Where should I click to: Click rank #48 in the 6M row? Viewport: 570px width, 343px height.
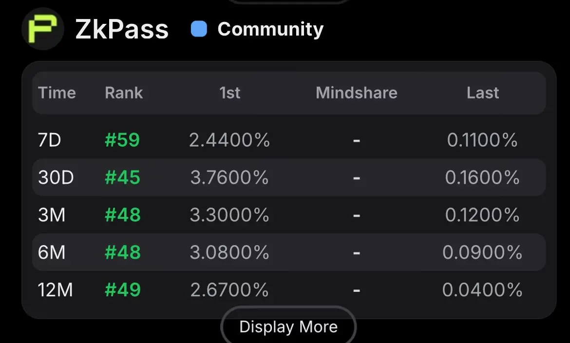(x=122, y=252)
